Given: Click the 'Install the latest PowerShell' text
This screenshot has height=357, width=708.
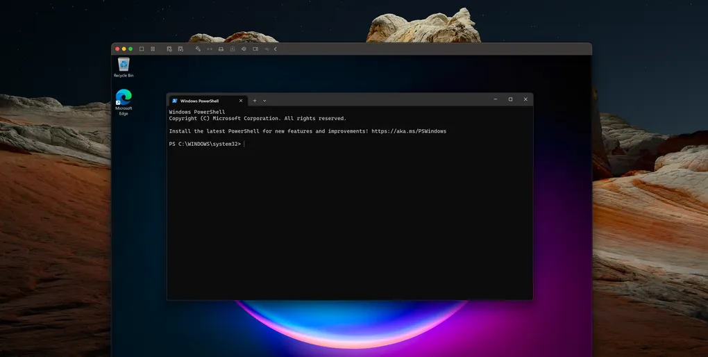Looking at the screenshot, I should pyautogui.click(x=214, y=131).
